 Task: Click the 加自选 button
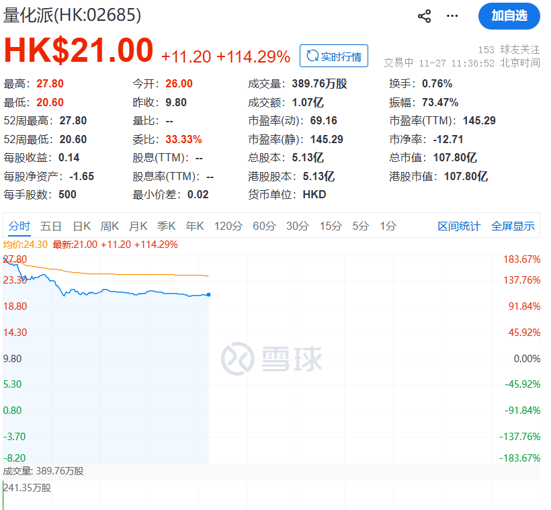pyautogui.click(x=509, y=16)
